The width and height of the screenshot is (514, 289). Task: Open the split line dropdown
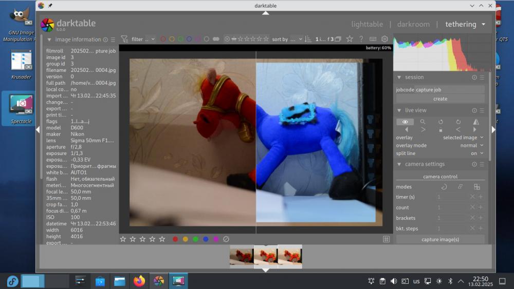coord(477,153)
